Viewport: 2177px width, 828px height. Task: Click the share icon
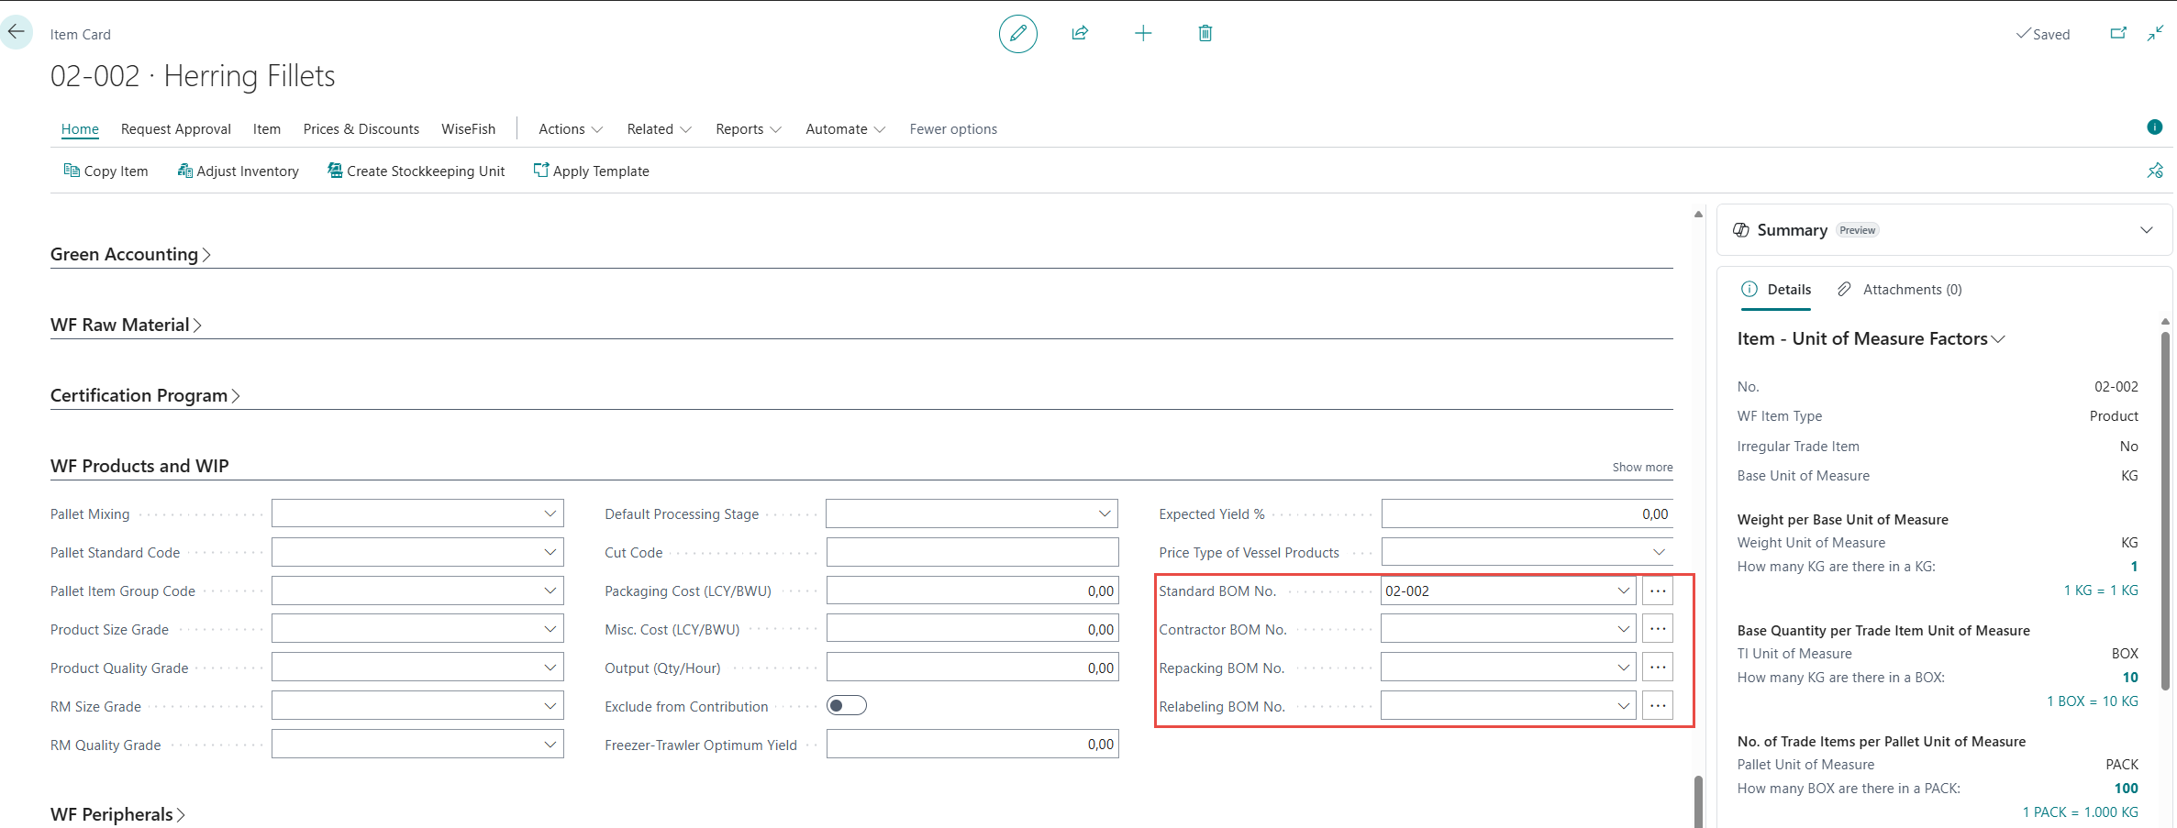pos(1080,34)
